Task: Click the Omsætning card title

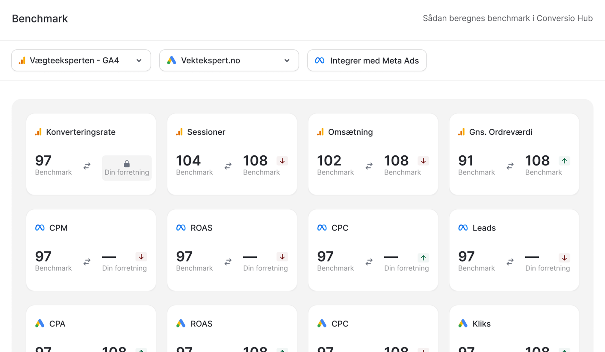Action: [350, 132]
